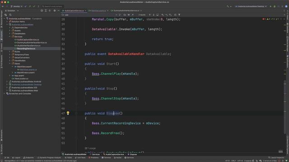Open the build hammer icon in toolbar
289x162 pixels.
[228, 6]
